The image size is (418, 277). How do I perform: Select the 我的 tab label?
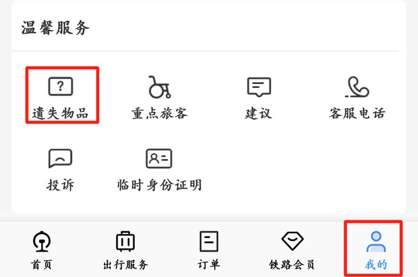[376, 265]
